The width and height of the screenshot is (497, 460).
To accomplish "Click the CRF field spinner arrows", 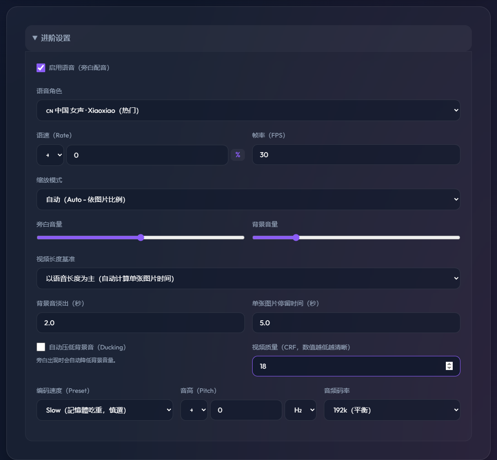I will [x=449, y=366].
